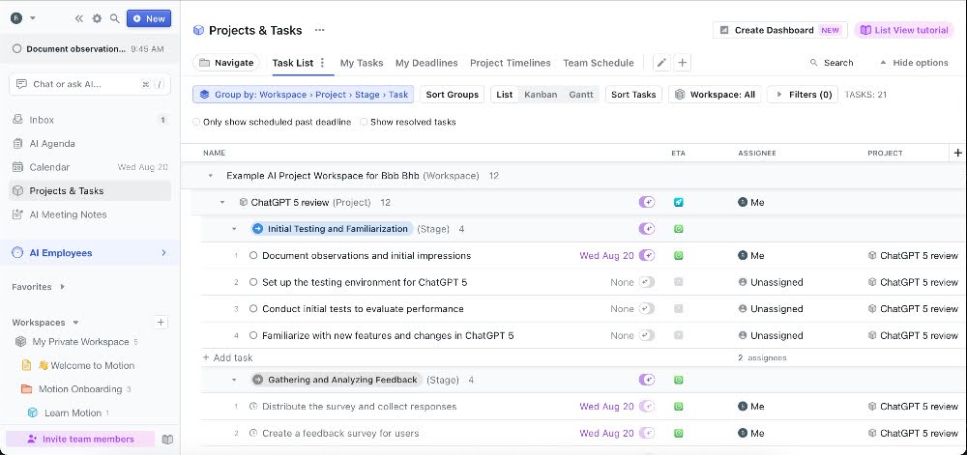
Task: Open the book icon beside Invite team members
Action: (x=167, y=440)
